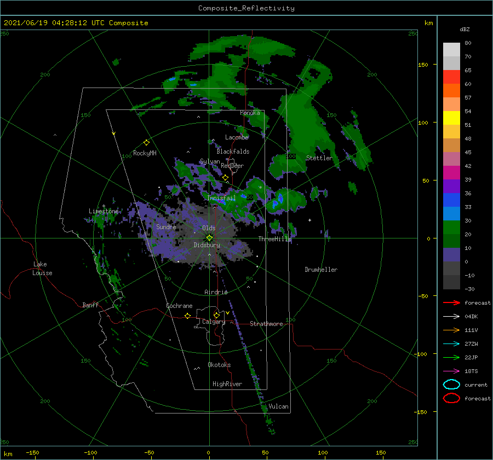Screen dimensions: 493x460
Task: Click the white 04DK arrow legend icon
Action: coord(451,316)
